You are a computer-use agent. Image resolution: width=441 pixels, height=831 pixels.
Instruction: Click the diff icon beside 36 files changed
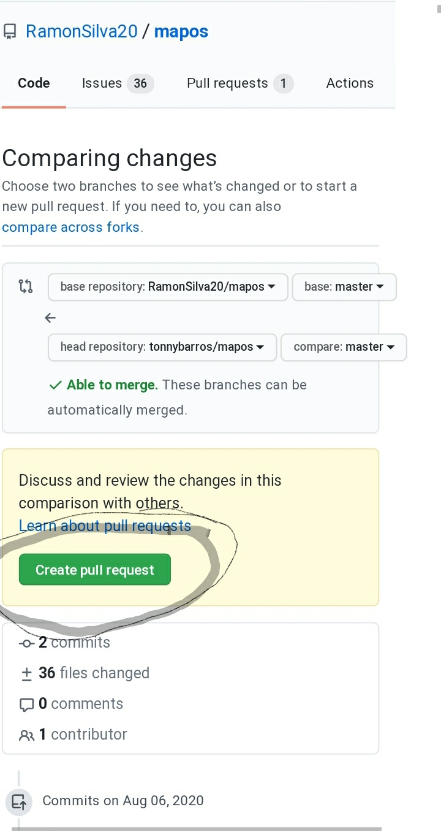(x=27, y=673)
